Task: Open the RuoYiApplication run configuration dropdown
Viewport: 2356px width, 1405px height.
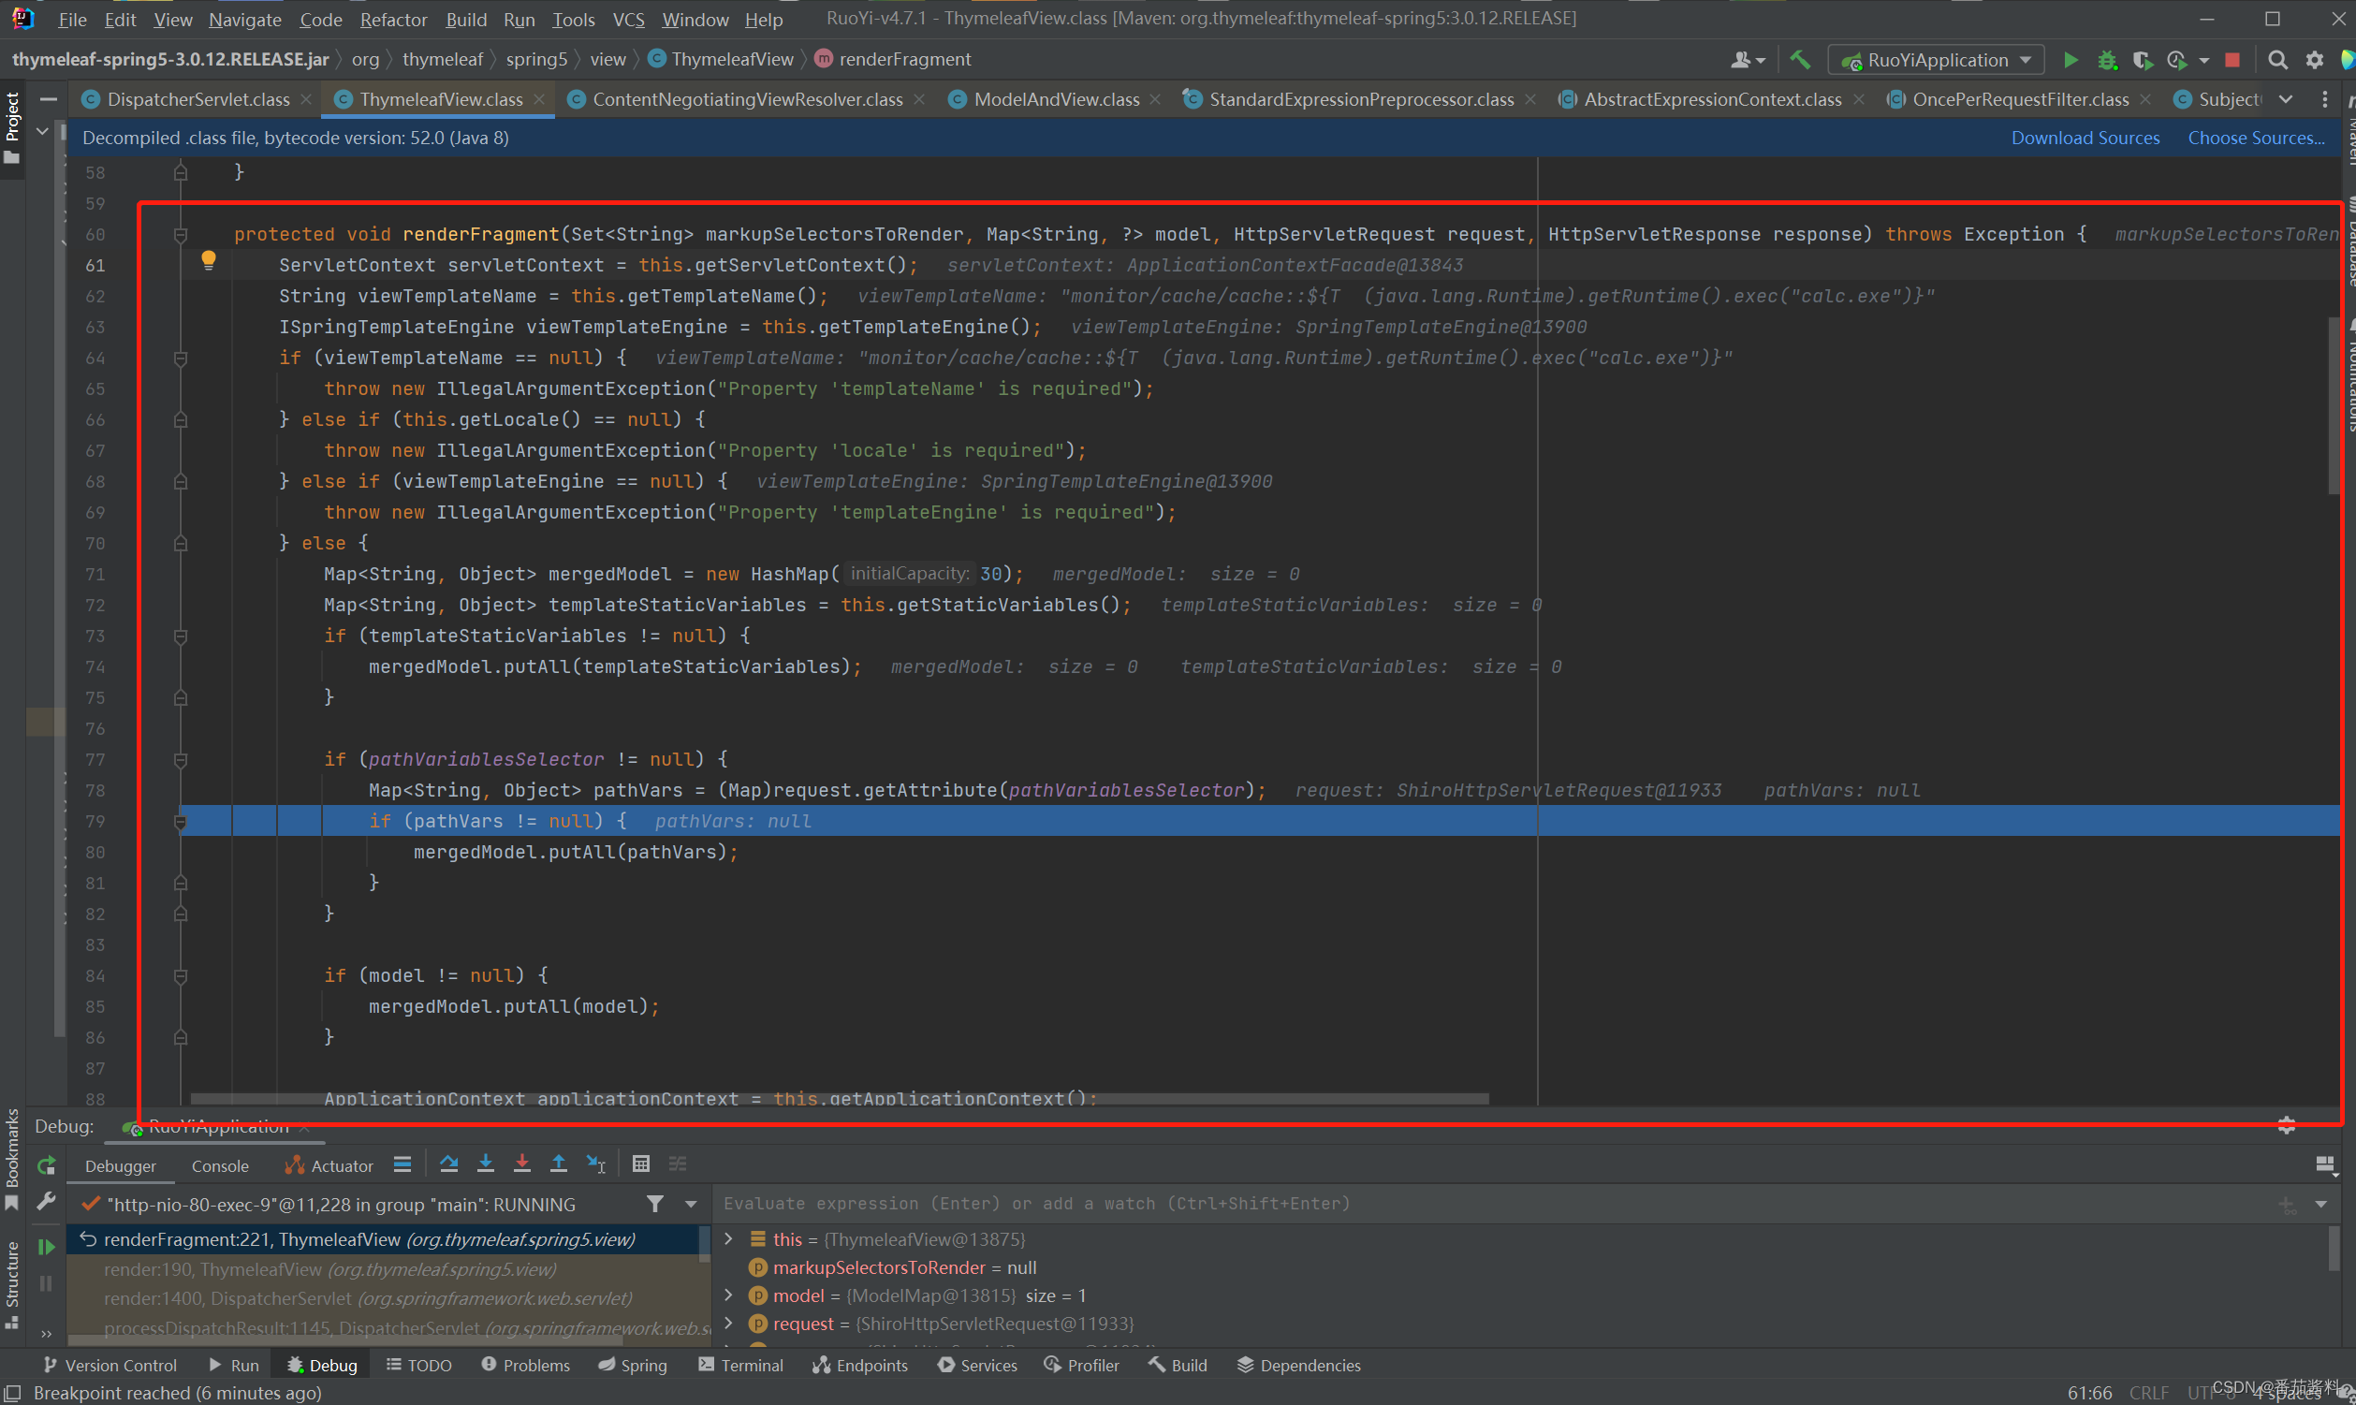Action: [1935, 60]
